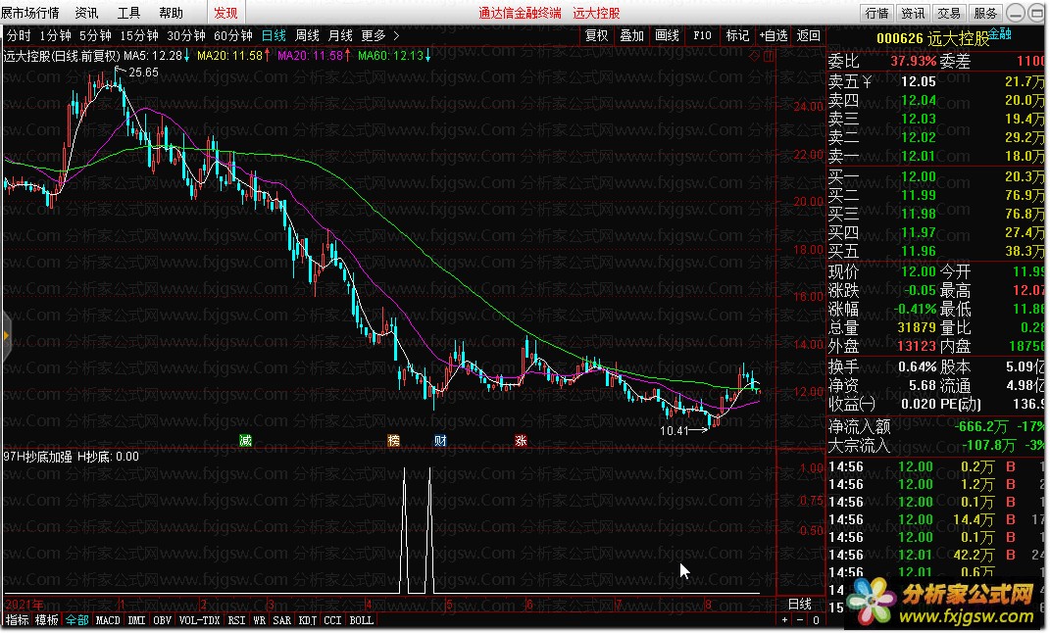Open the 日线 period selector at bottom right

coord(800,605)
